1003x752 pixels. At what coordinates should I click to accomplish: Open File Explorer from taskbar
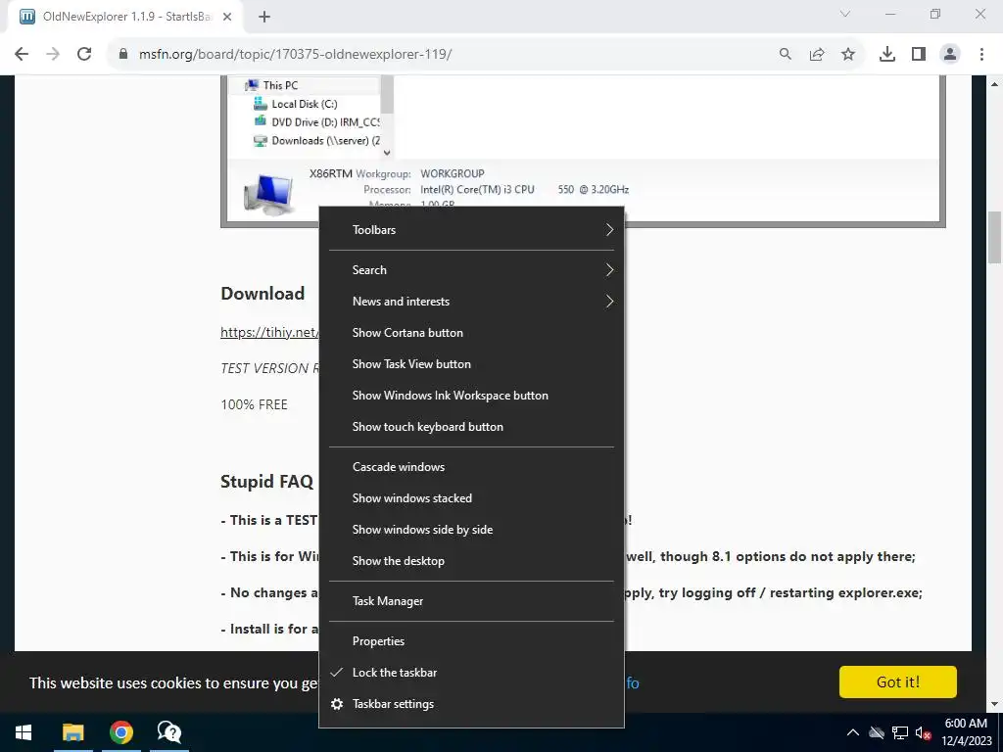(x=72, y=732)
